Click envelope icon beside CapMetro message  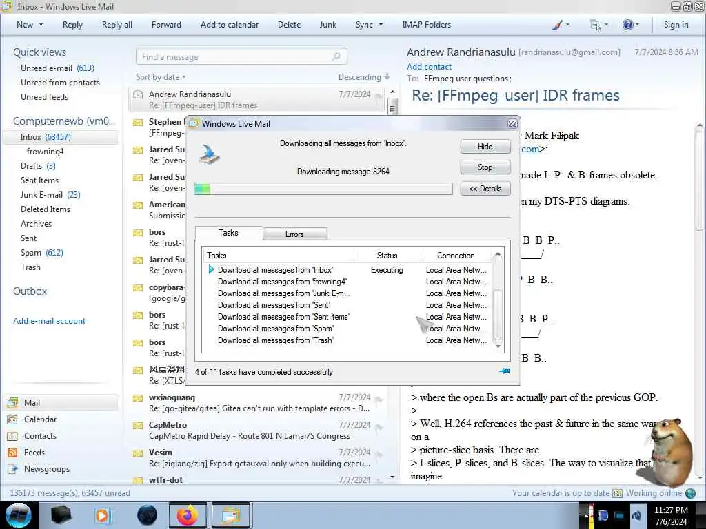(138, 425)
